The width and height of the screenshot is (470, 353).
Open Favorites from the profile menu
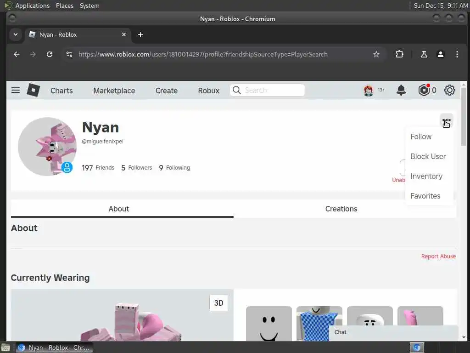tap(425, 196)
